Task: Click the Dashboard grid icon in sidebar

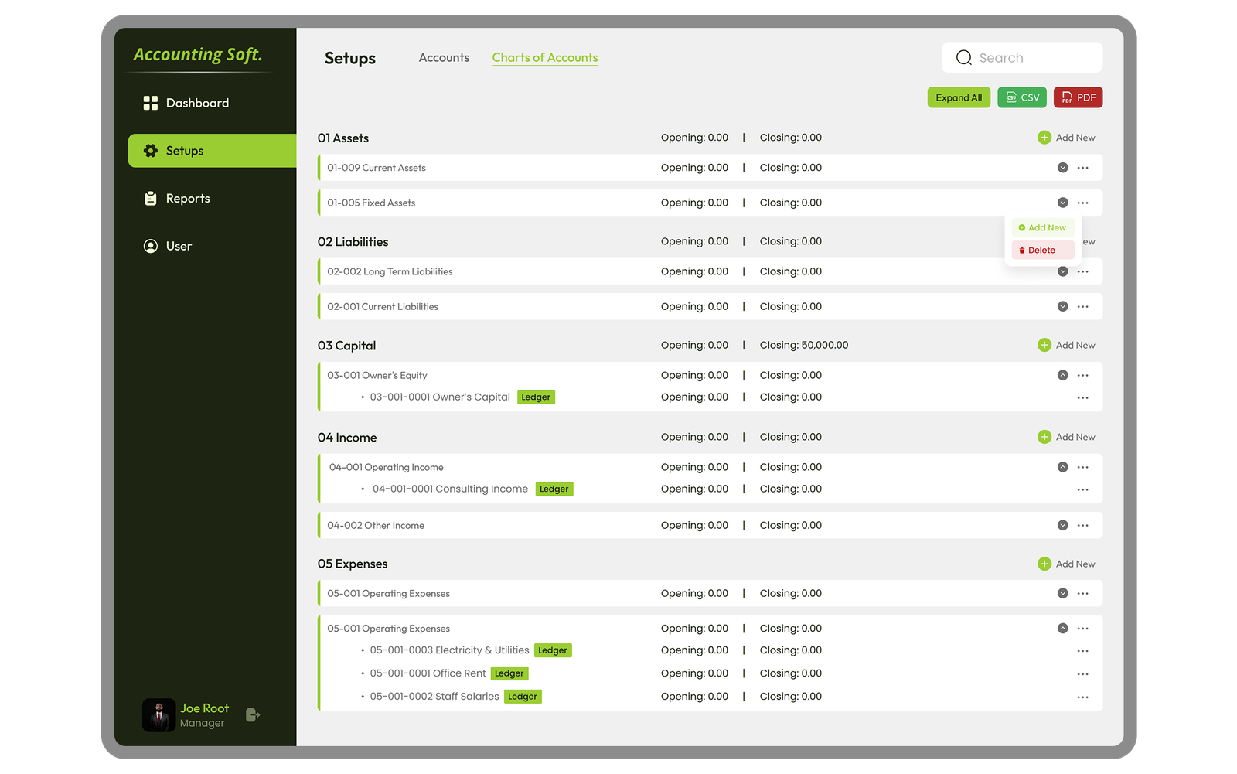Action: (150, 102)
